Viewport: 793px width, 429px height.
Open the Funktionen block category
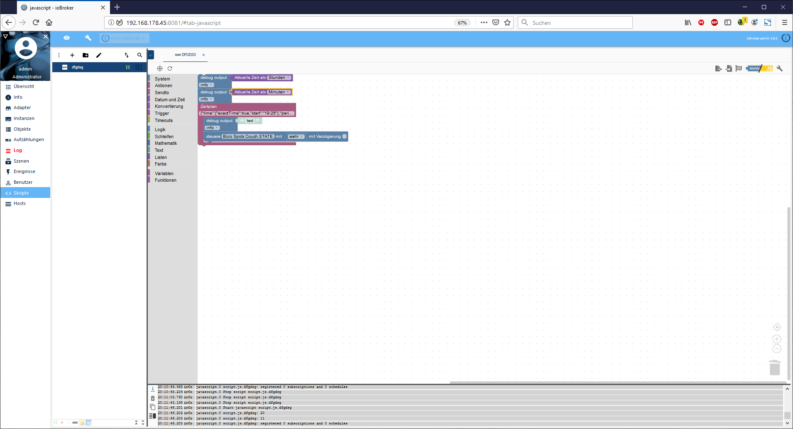(x=166, y=180)
